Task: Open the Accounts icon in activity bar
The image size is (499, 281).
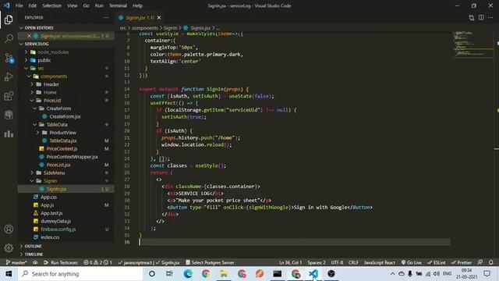Action: [9, 229]
